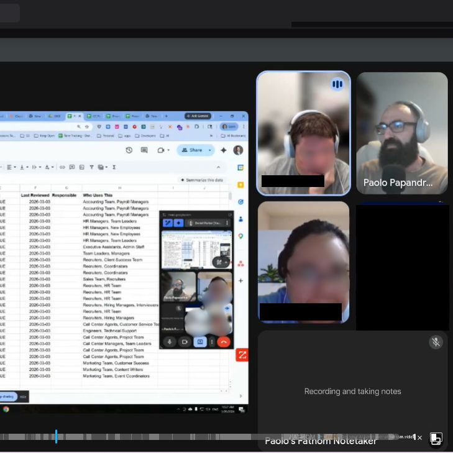Viewport: 453px width, 453px height.
Task: Click the present screen button in Meet popup
Action: 200,342
